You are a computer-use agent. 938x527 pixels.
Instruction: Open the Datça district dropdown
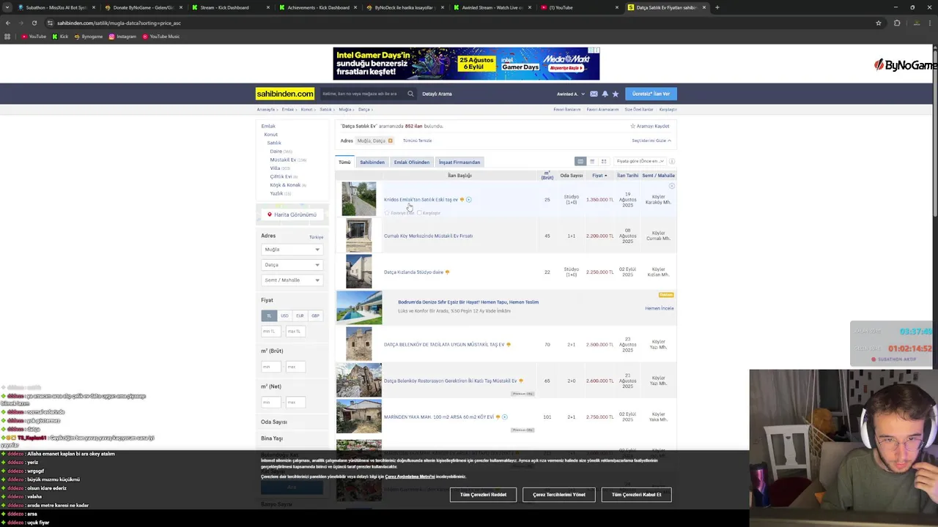pyautogui.click(x=292, y=265)
